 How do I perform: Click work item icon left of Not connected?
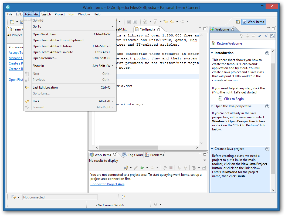tap(13, 197)
